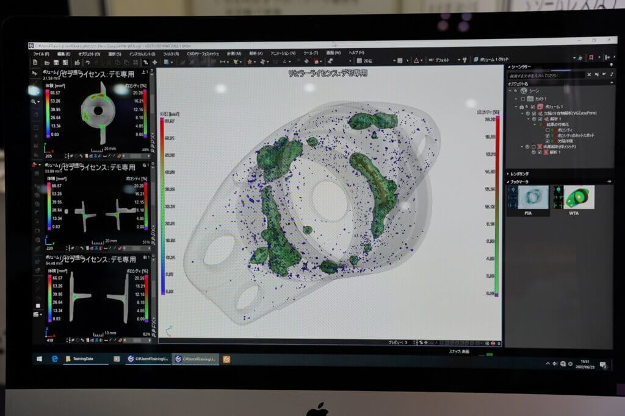Click the right ポロシティ color scale bar in 3D view
The image size is (625, 416).
pyautogui.click(x=497, y=206)
